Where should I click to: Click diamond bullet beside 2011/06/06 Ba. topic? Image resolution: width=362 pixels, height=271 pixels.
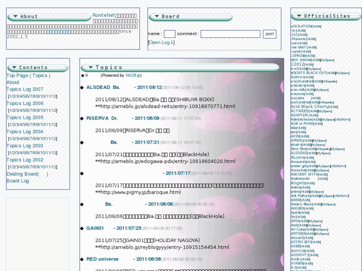(82, 204)
